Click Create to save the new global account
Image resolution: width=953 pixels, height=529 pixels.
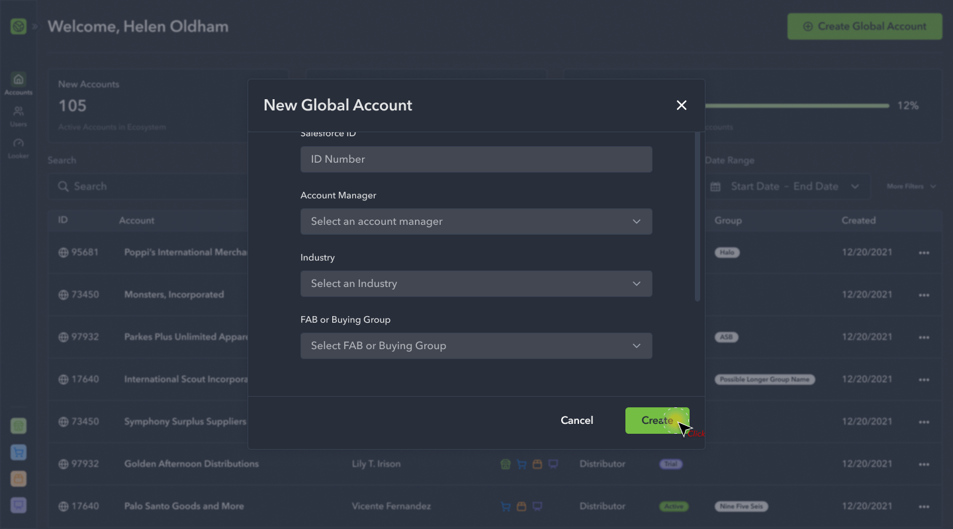[x=657, y=420]
